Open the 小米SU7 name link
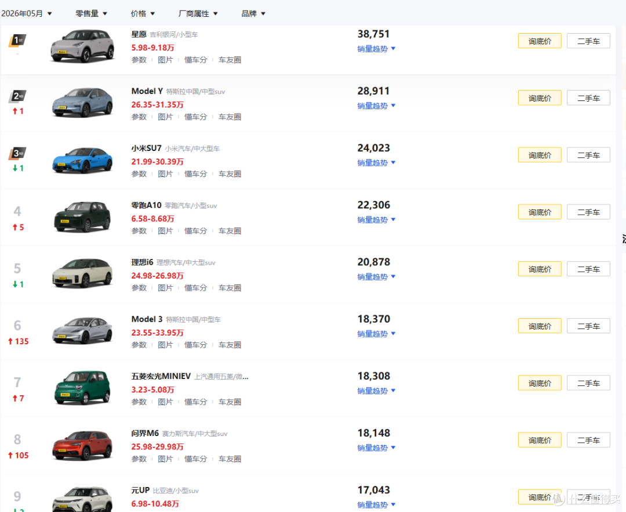The width and height of the screenshot is (626, 512). pyautogui.click(x=146, y=148)
